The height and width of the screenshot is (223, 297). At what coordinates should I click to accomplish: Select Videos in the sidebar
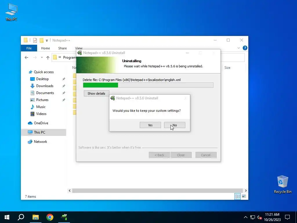41,114
